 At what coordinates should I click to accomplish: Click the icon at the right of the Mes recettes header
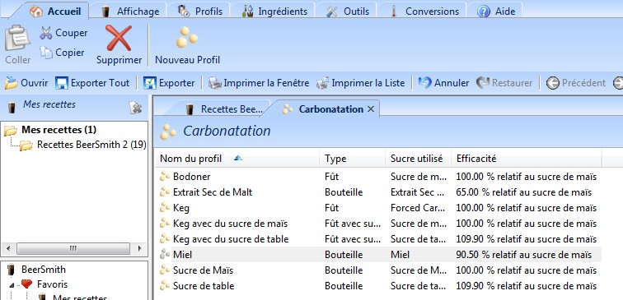click(135, 108)
